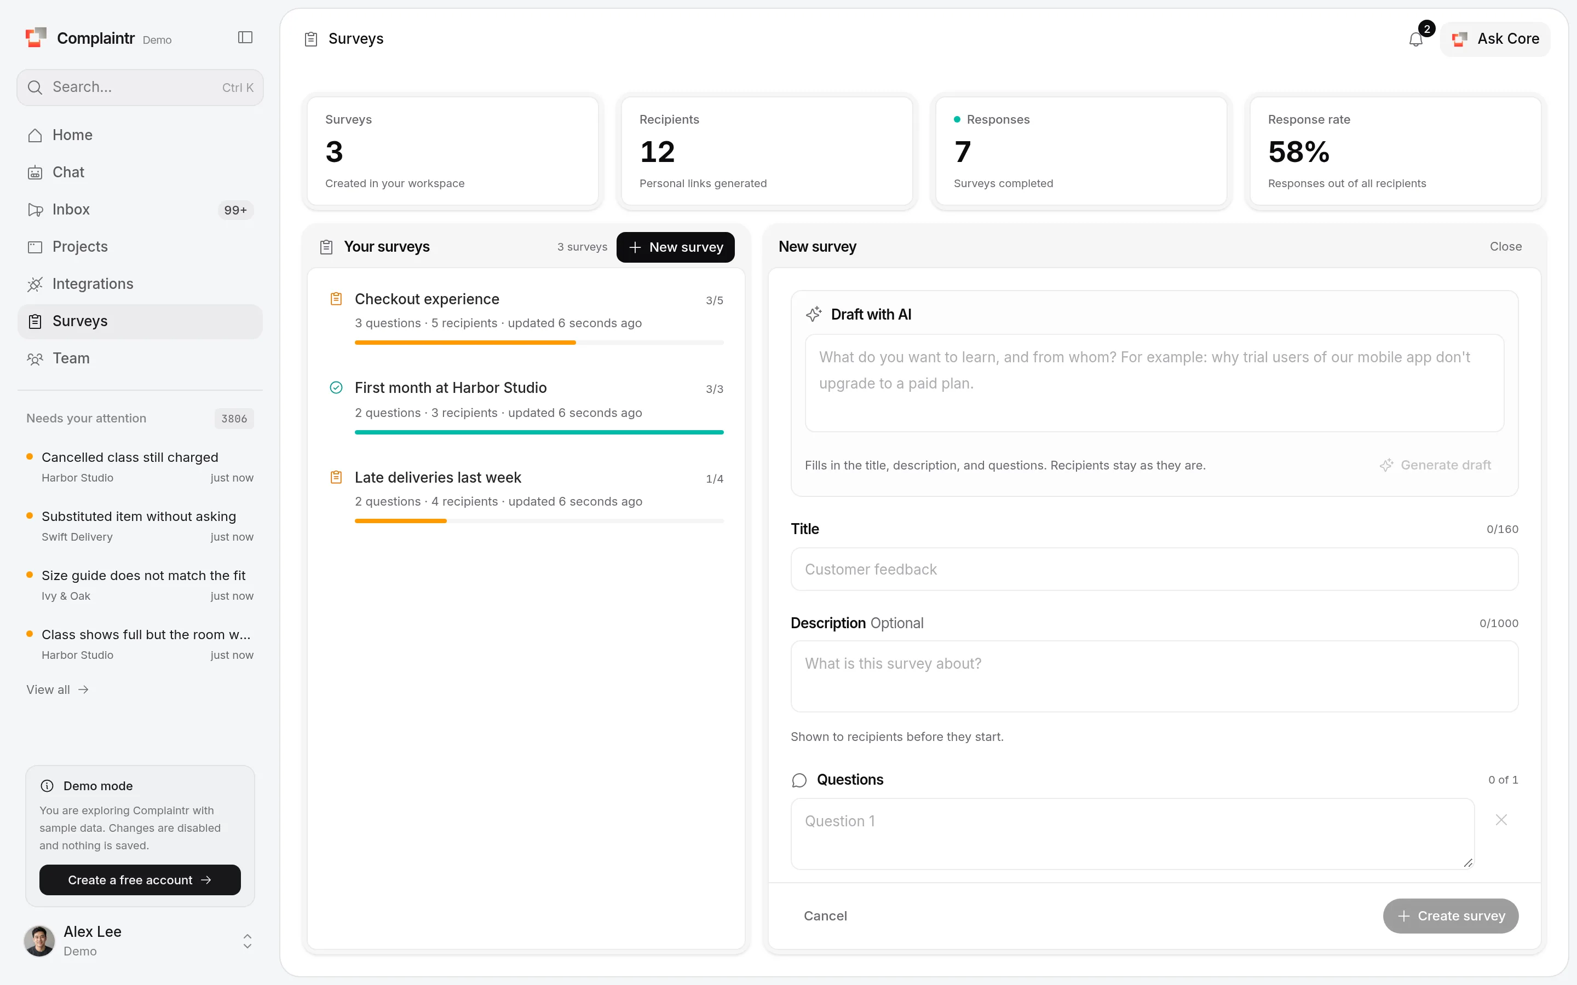Image resolution: width=1577 pixels, height=985 pixels.
Task: Click the Team people icon
Action: (x=35, y=359)
